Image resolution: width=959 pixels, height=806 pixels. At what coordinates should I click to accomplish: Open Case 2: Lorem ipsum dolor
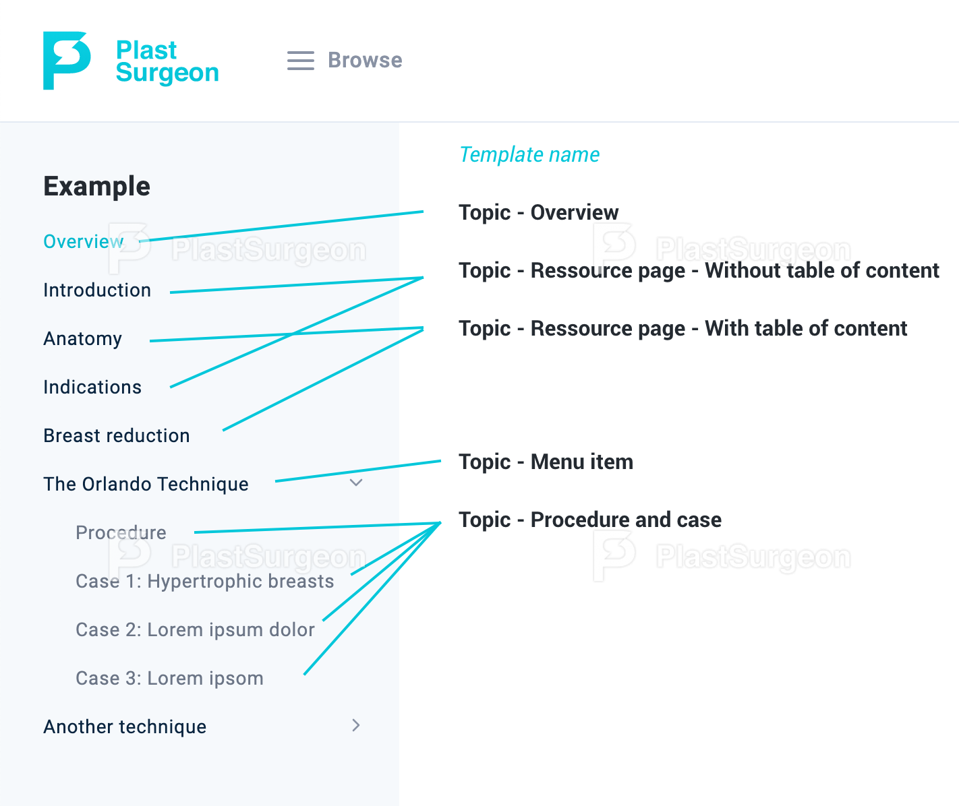(196, 629)
